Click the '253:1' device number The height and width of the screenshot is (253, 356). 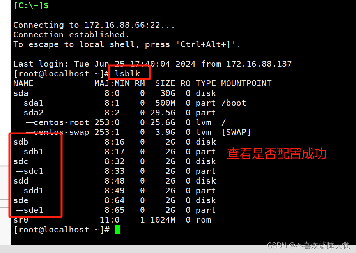pyautogui.click(x=107, y=132)
